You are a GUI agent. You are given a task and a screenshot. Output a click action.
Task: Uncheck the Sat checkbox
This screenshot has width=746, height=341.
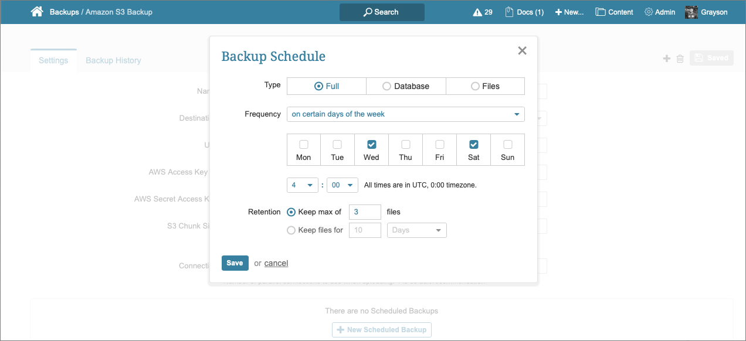pyautogui.click(x=474, y=144)
